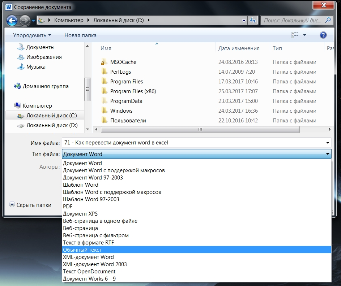Click the horizontal scrollbar in file list
Screen dimensions: 341x286
200,129
